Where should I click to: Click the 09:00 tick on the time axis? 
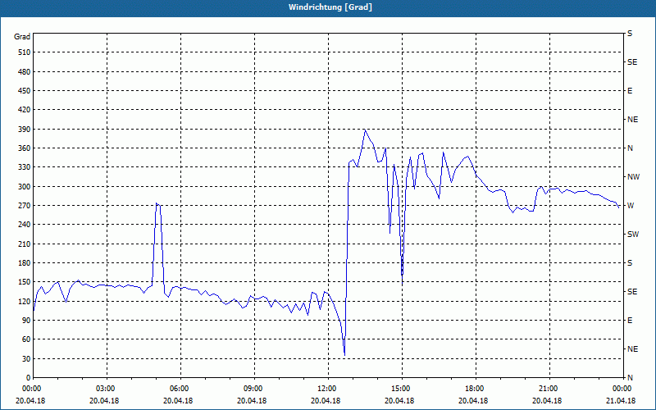(253, 389)
